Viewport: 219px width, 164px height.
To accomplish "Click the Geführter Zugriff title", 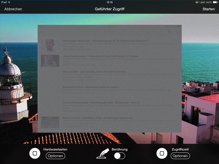I will [x=109, y=9].
